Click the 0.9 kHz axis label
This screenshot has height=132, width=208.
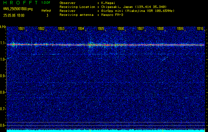(x=3, y=76)
